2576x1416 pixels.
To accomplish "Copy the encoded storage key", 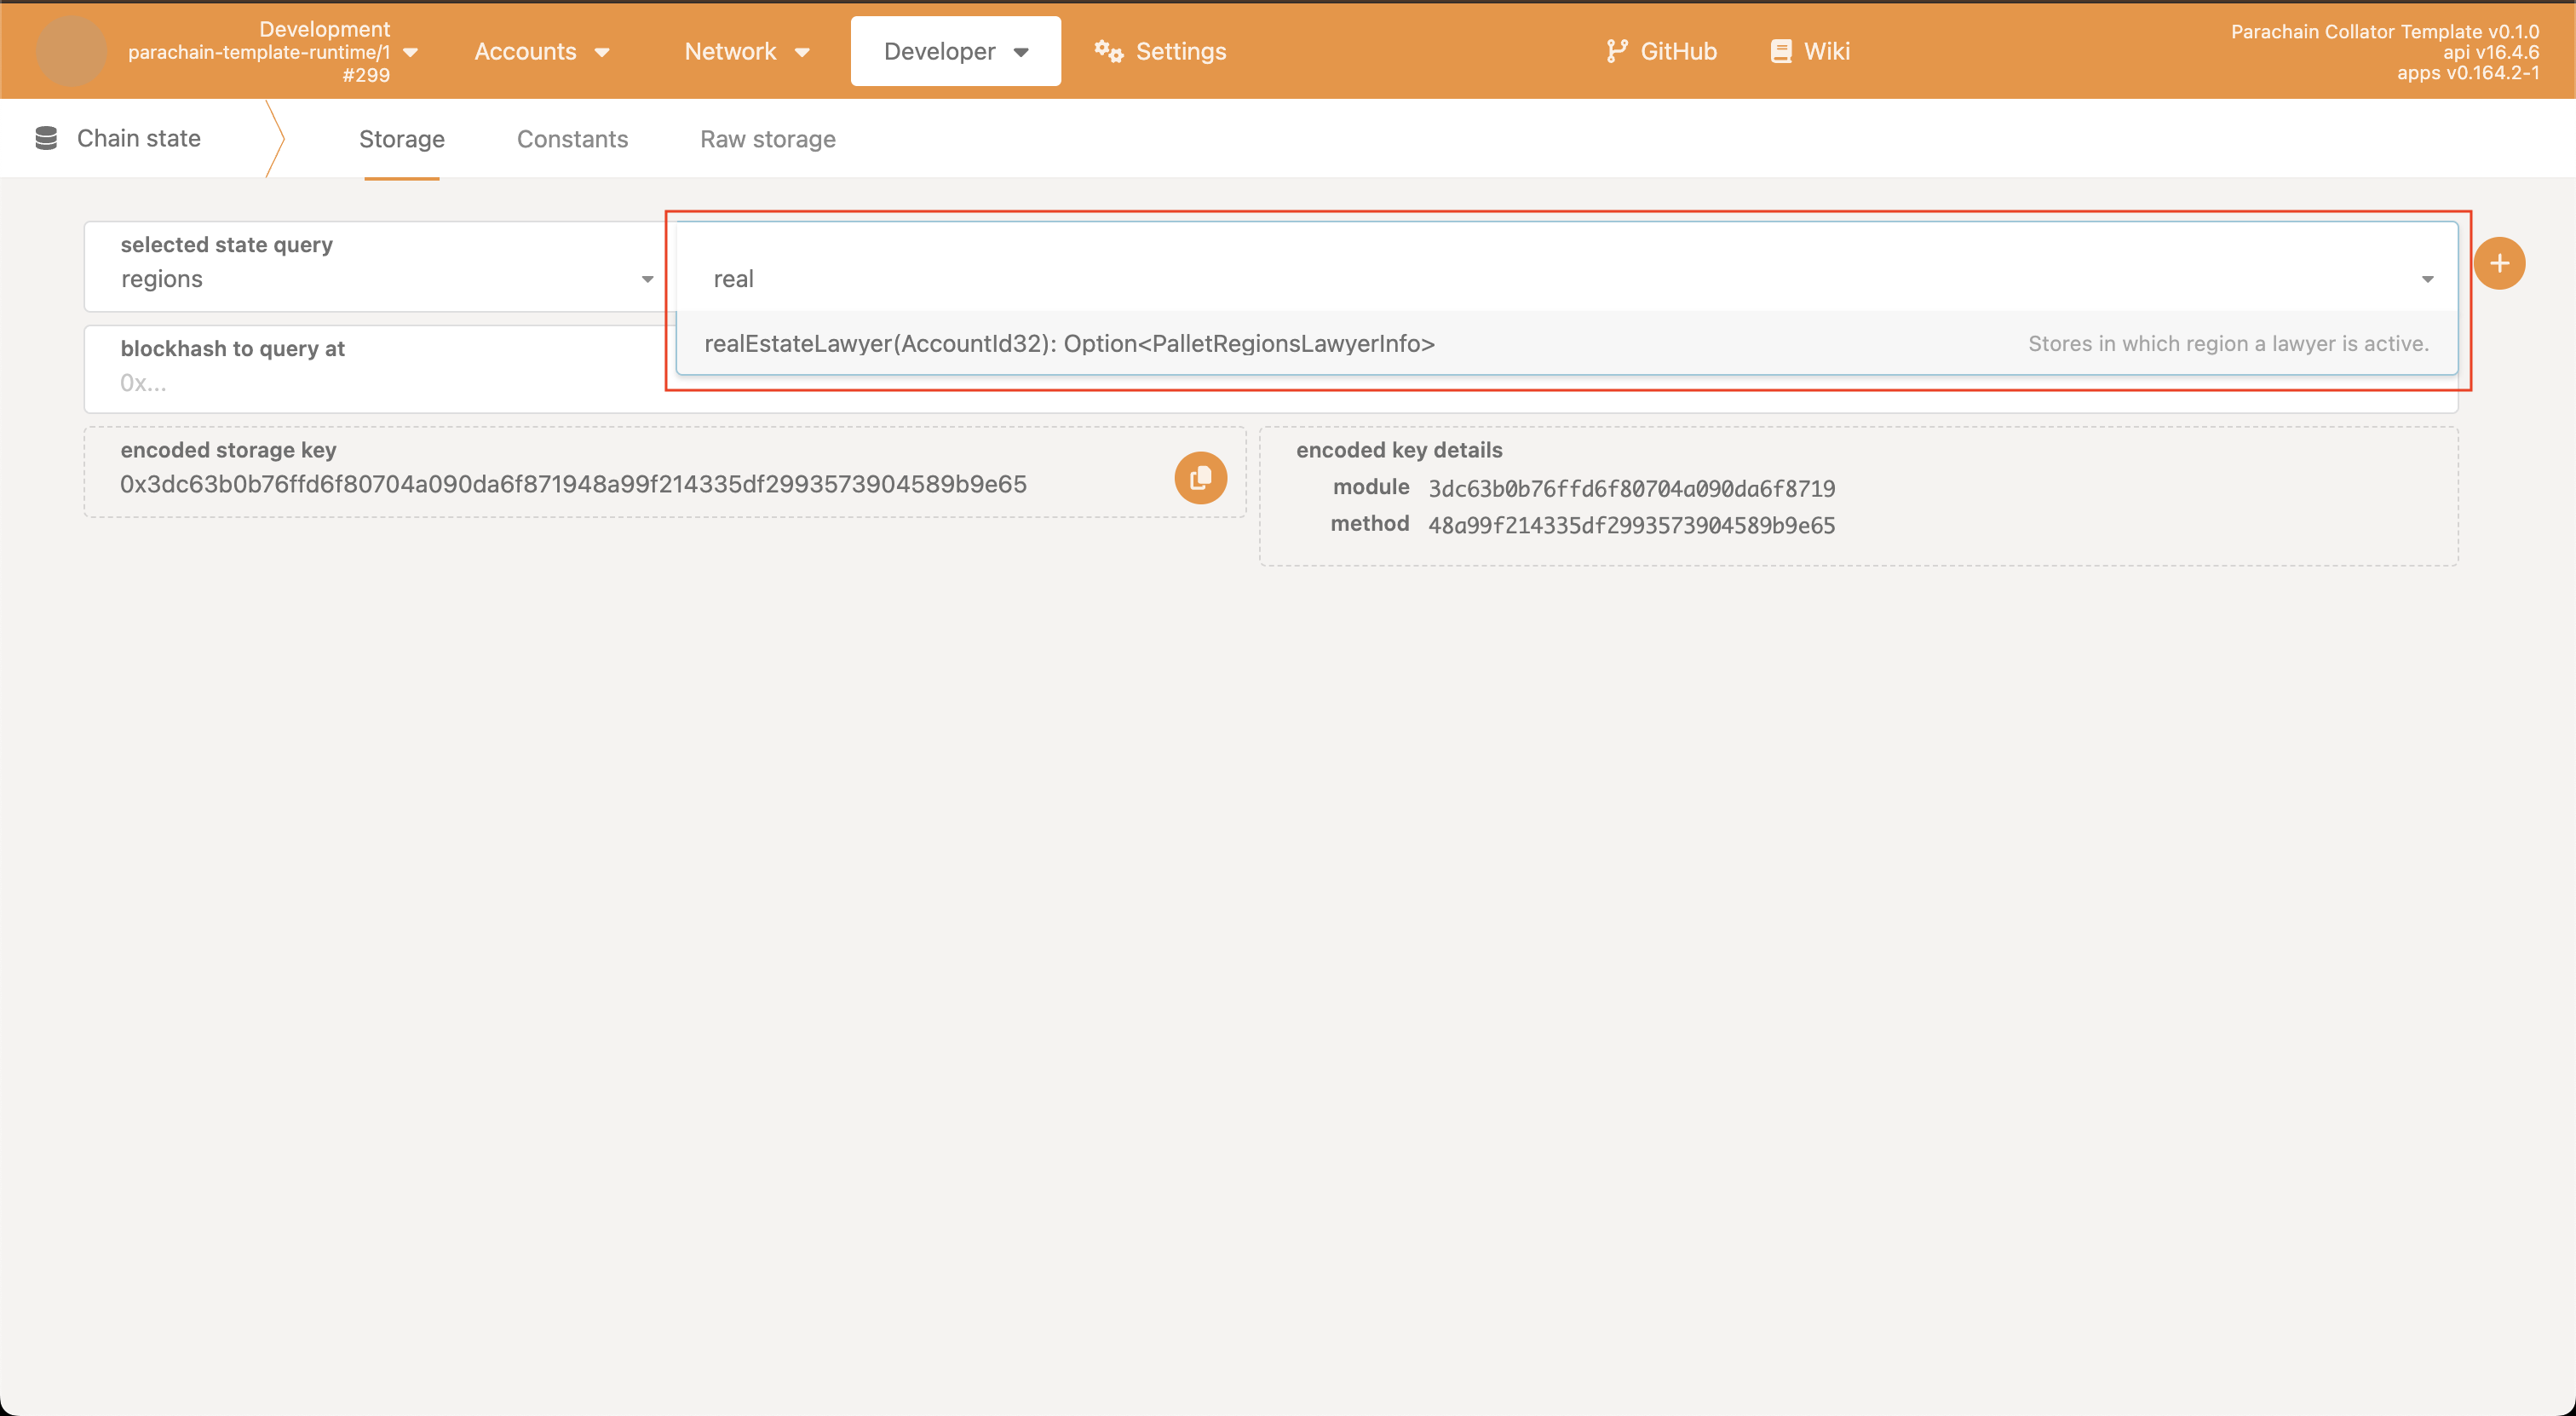I will 1200,478.
